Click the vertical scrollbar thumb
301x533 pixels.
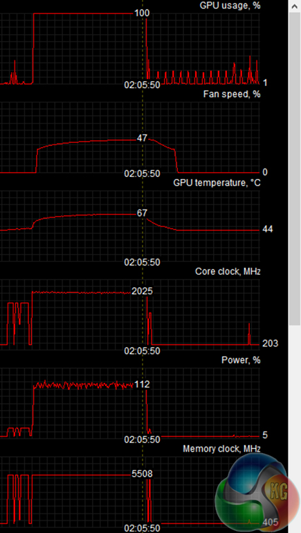294,169
